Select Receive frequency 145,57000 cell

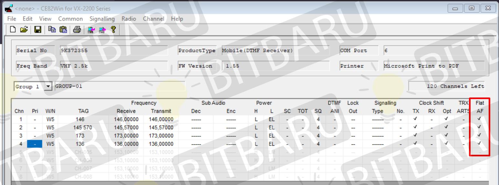[x=126, y=127]
